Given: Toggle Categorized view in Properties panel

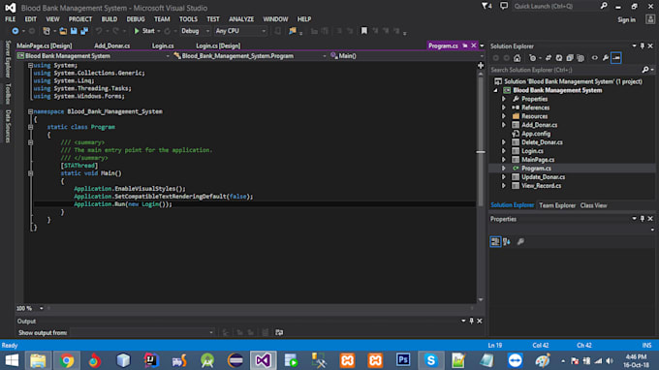Looking at the screenshot, I should pyautogui.click(x=495, y=241).
